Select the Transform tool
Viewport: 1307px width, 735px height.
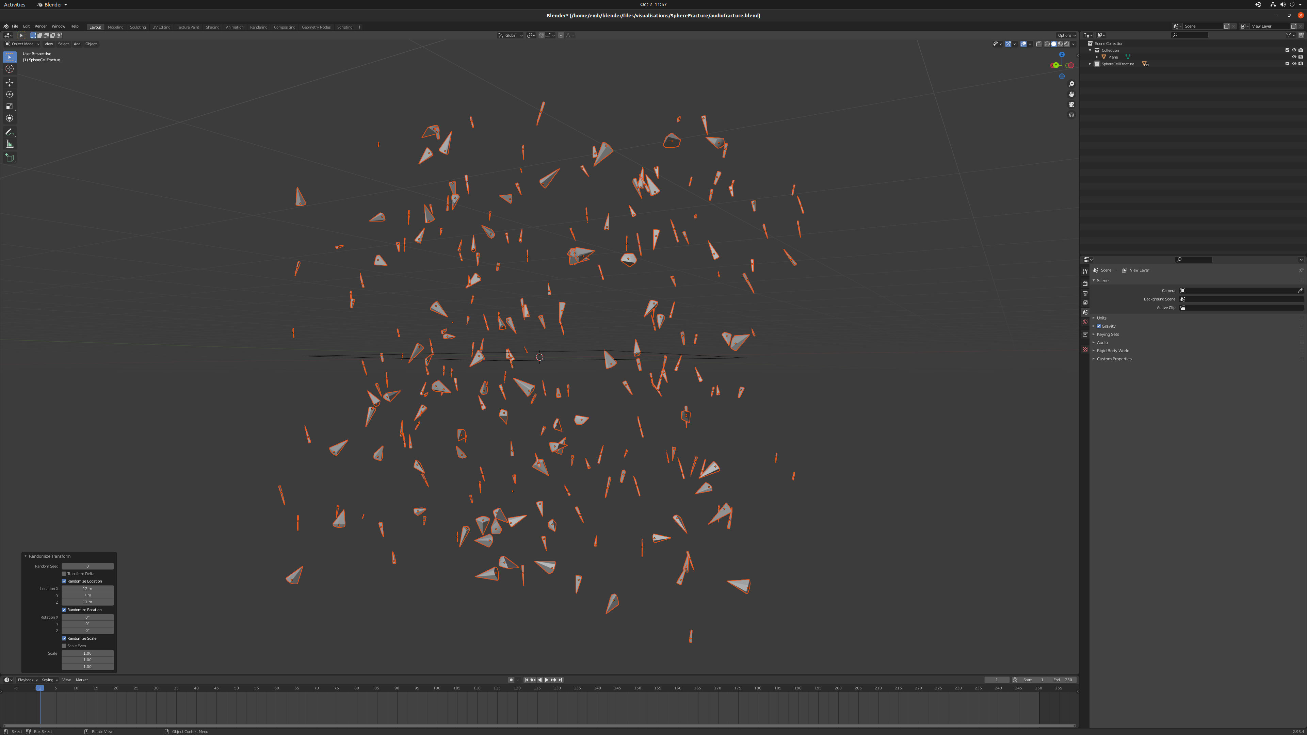[x=10, y=118]
